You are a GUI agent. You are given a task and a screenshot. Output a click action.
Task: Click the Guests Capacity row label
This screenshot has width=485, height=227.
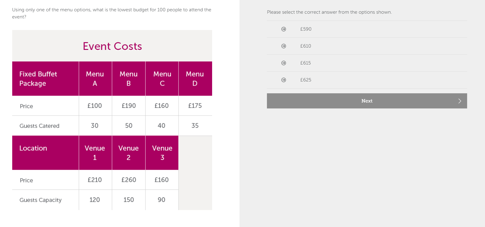(x=41, y=200)
